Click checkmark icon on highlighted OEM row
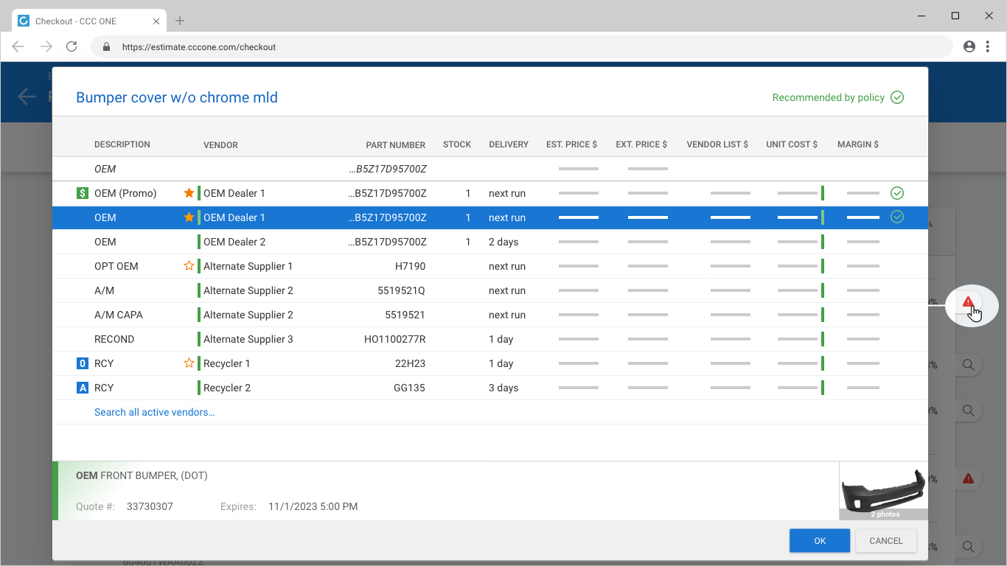 click(x=897, y=217)
